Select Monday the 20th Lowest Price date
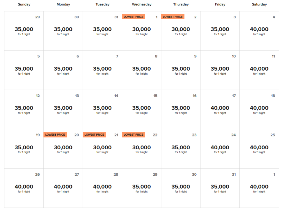Viewport: 282px width, 210px height. (63, 149)
